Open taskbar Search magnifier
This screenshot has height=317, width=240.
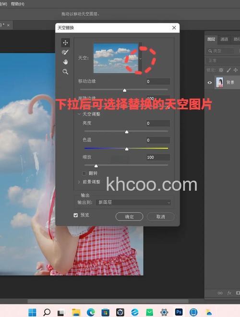point(47,312)
